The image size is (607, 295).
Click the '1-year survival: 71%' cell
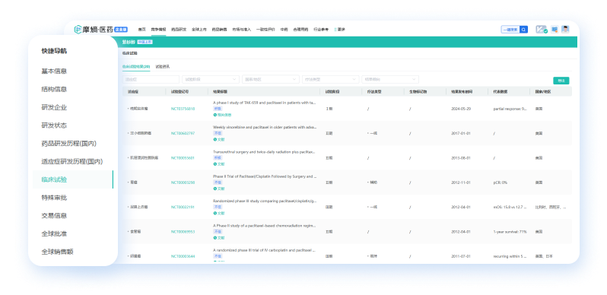click(x=510, y=231)
